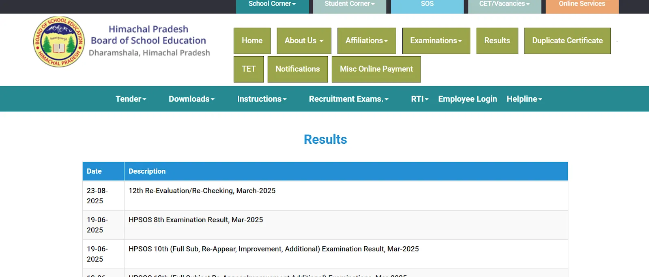The width and height of the screenshot is (649, 277).
Task: Expand the About Us menu
Action: coord(304,41)
